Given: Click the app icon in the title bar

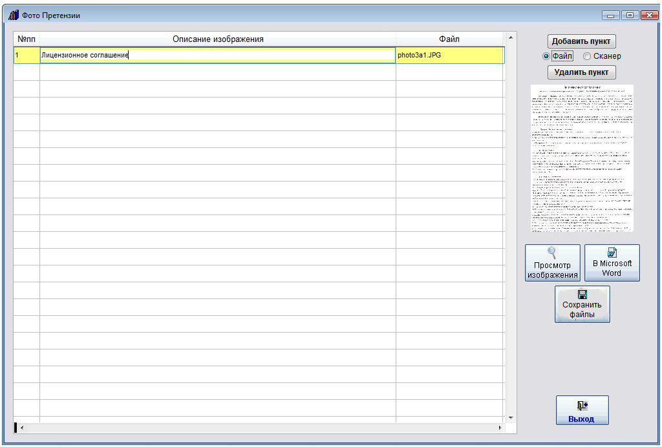Looking at the screenshot, I should (14, 16).
